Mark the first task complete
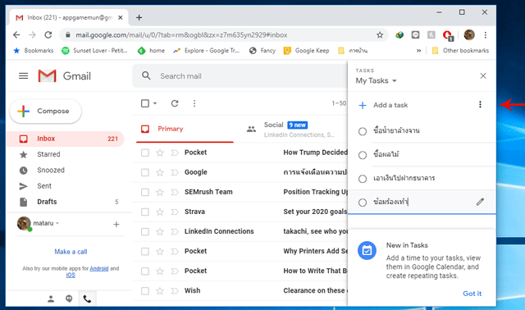The width and height of the screenshot is (525, 310). click(x=363, y=131)
